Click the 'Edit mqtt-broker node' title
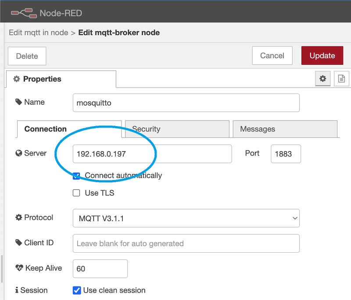 click(119, 32)
